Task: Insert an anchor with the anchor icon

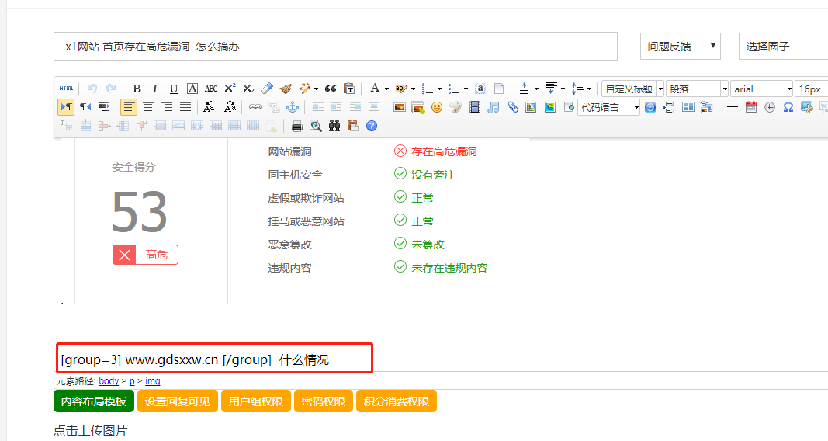Action: 292,107
